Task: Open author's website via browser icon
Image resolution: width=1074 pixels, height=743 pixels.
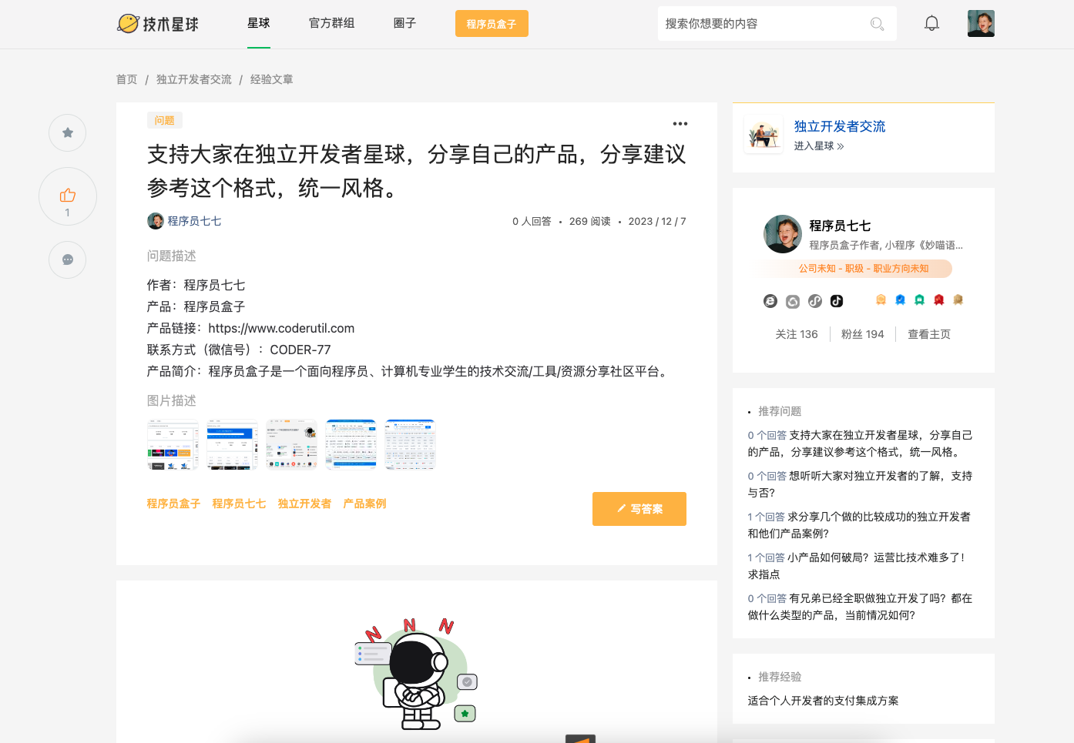Action: click(x=770, y=301)
